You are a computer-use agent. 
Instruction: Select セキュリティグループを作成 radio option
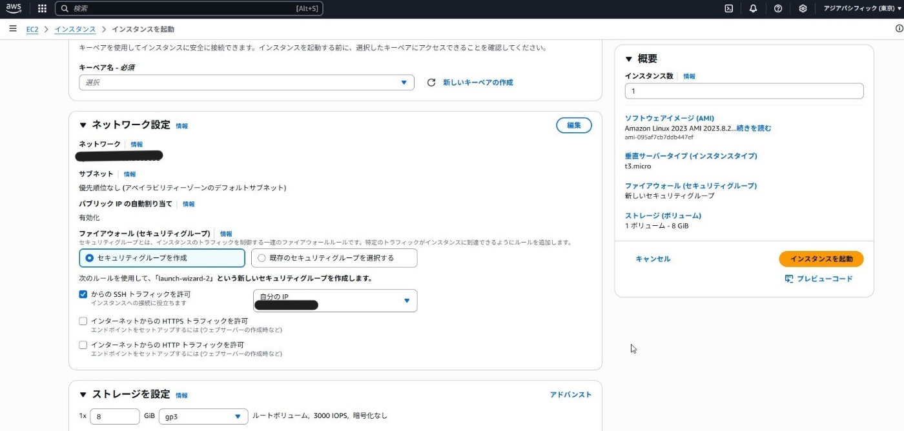[162, 258]
